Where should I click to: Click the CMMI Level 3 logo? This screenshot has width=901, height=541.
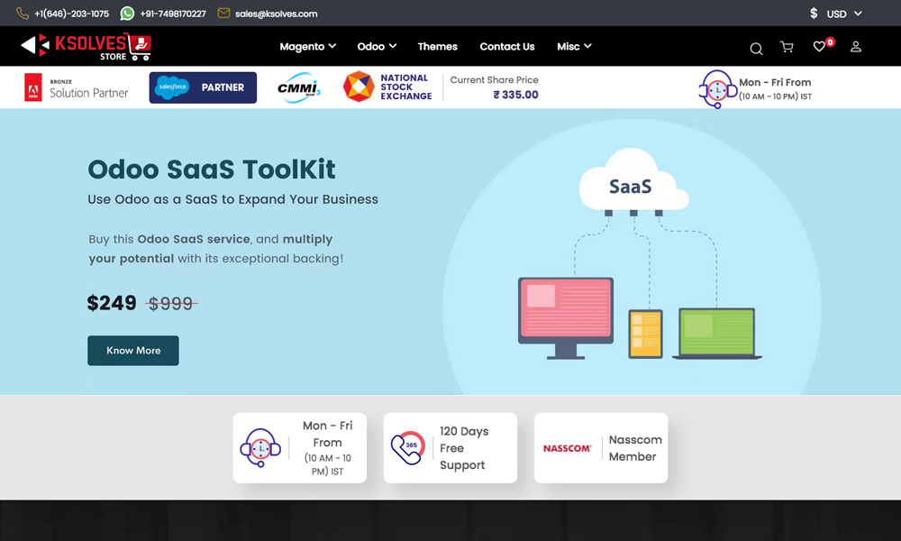click(x=298, y=88)
